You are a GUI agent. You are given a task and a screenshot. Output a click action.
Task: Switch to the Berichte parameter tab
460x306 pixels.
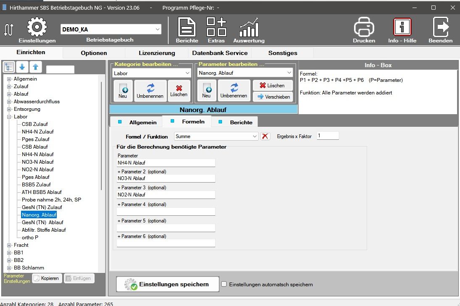coord(241,122)
